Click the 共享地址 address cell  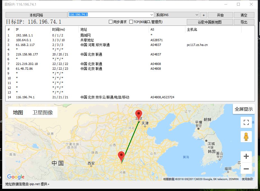click(x=87, y=40)
